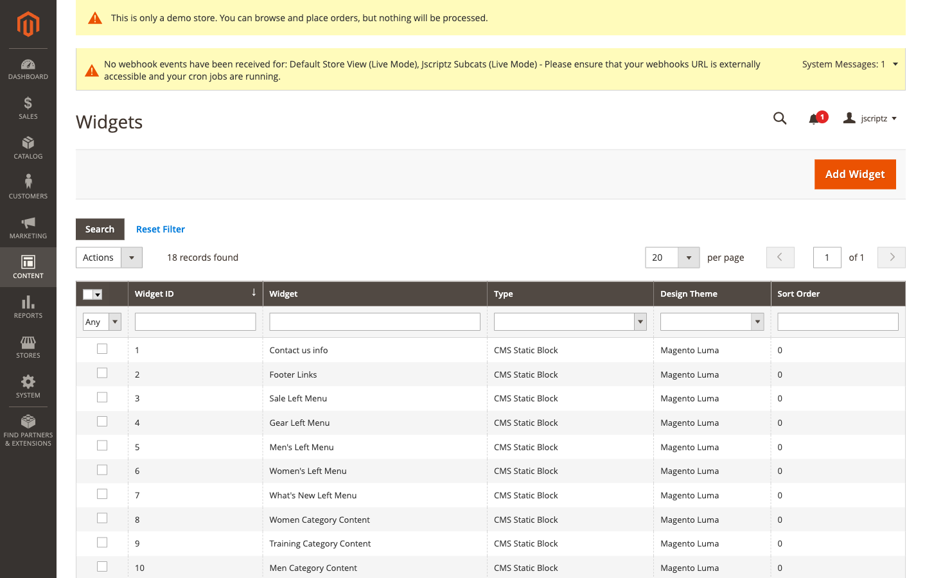The height and width of the screenshot is (578, 925).
Task: Click the Add Widget button
Action: point(855,174)
